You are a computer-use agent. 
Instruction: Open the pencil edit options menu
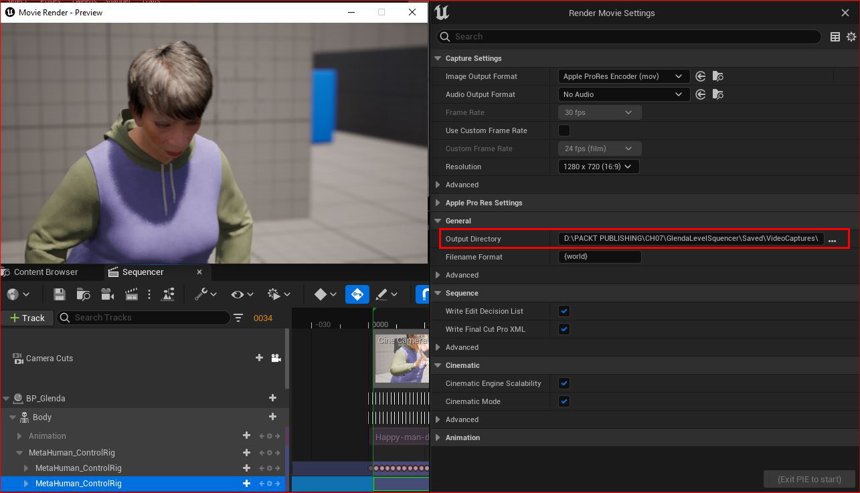(386, 294)
